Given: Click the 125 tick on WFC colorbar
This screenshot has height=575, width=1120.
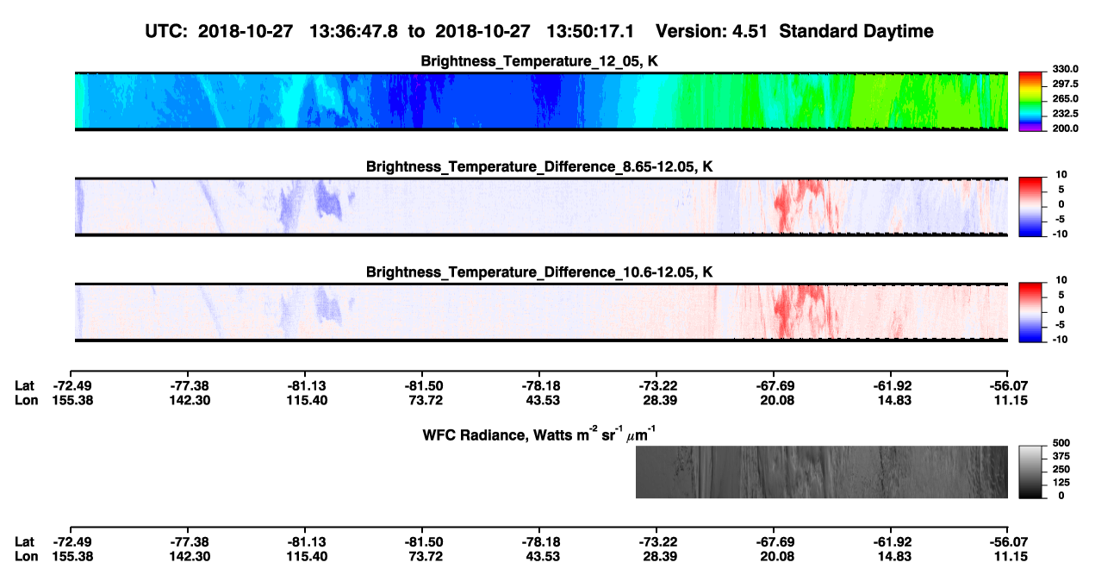Looking at the screenshot, I should [x=1062, y=482].
